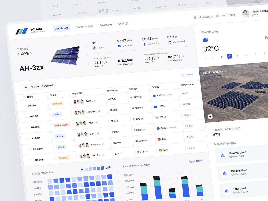
Task: Click the Apr bar in energy spend chart
Action: (x=185, y=187)
